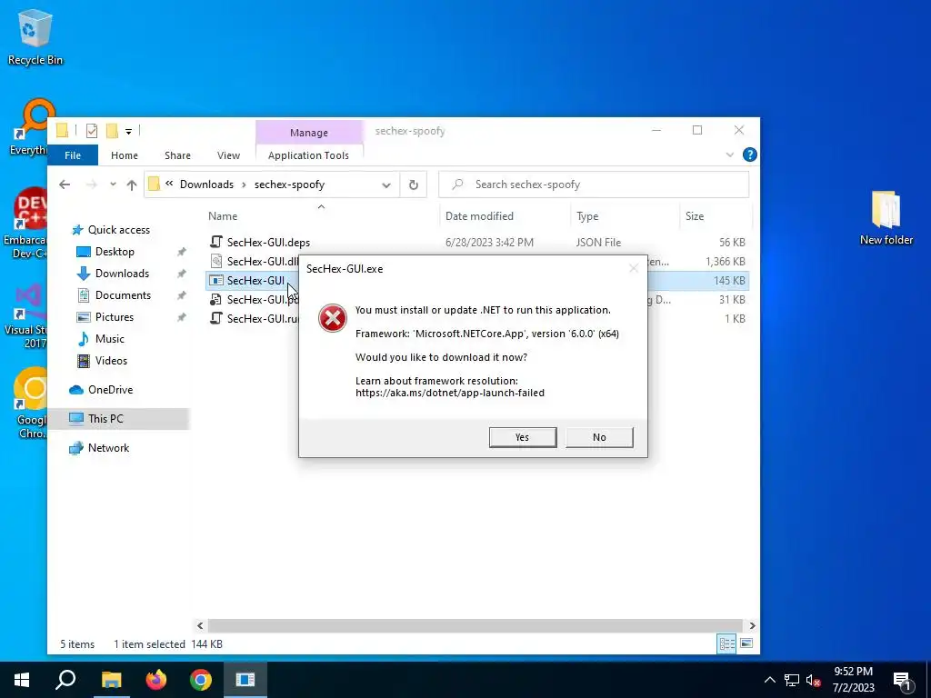This screenshot has height=698, width=931.
Task: Select Network in the navigation pane
Action: (x=108, y=448)
